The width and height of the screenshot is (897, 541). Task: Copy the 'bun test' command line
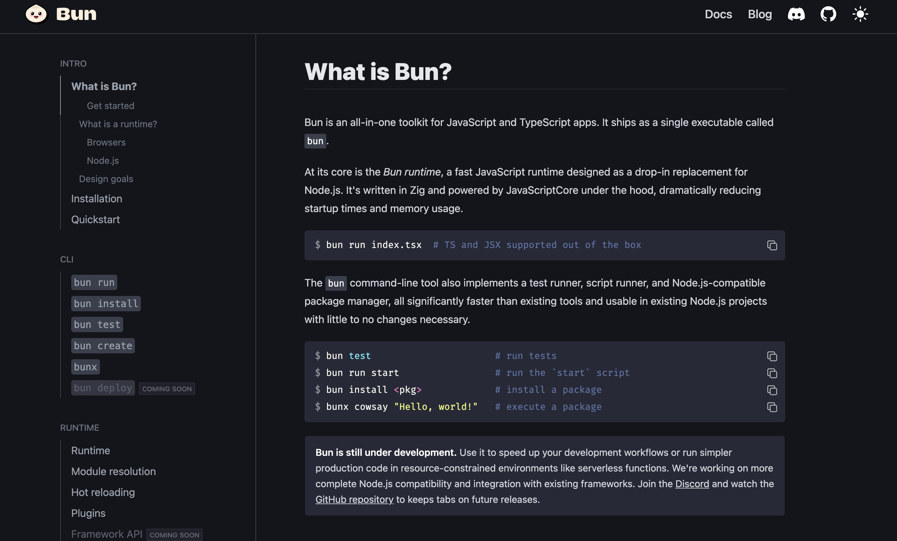[x=772, y=356]
